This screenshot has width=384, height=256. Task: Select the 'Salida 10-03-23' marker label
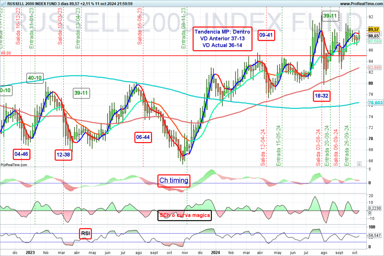coord(60,26)
